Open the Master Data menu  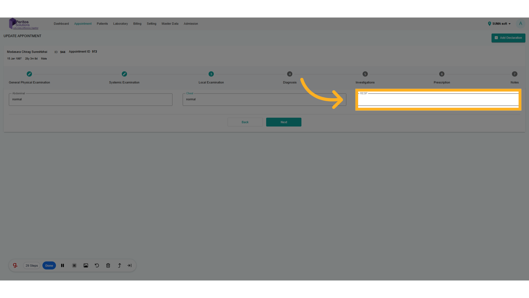170,24
